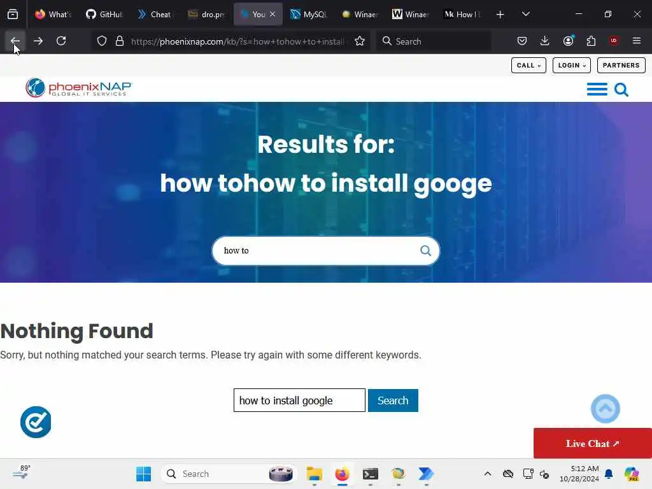Open the phoenixNAP hamburger navigation menu
The height and width of the screenshot is (489, 652).
pyautogui.click(x=597, y=89)
